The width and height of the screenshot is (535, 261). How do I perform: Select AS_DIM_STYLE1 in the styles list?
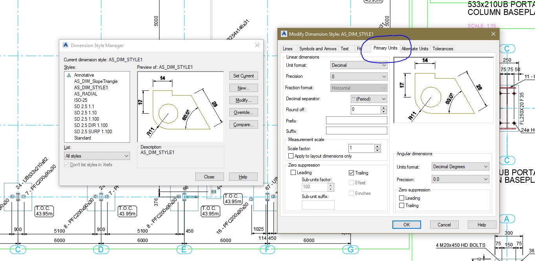point(91,88)
